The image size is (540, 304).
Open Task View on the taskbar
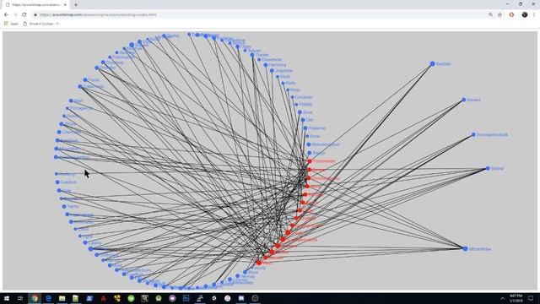coord(20,298)
